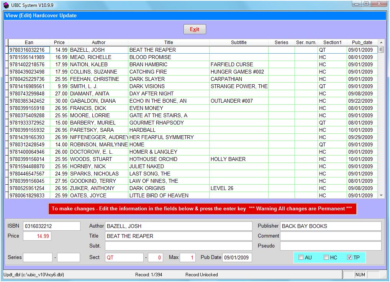Image resolution: width=390 pixels, height=282 pixels.
Task: Uncheck the TP checkbox
Action: pyautogui.click(x=349, y=257)
